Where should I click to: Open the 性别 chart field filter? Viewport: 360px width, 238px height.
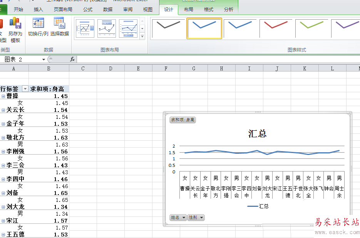pos(196,217)
